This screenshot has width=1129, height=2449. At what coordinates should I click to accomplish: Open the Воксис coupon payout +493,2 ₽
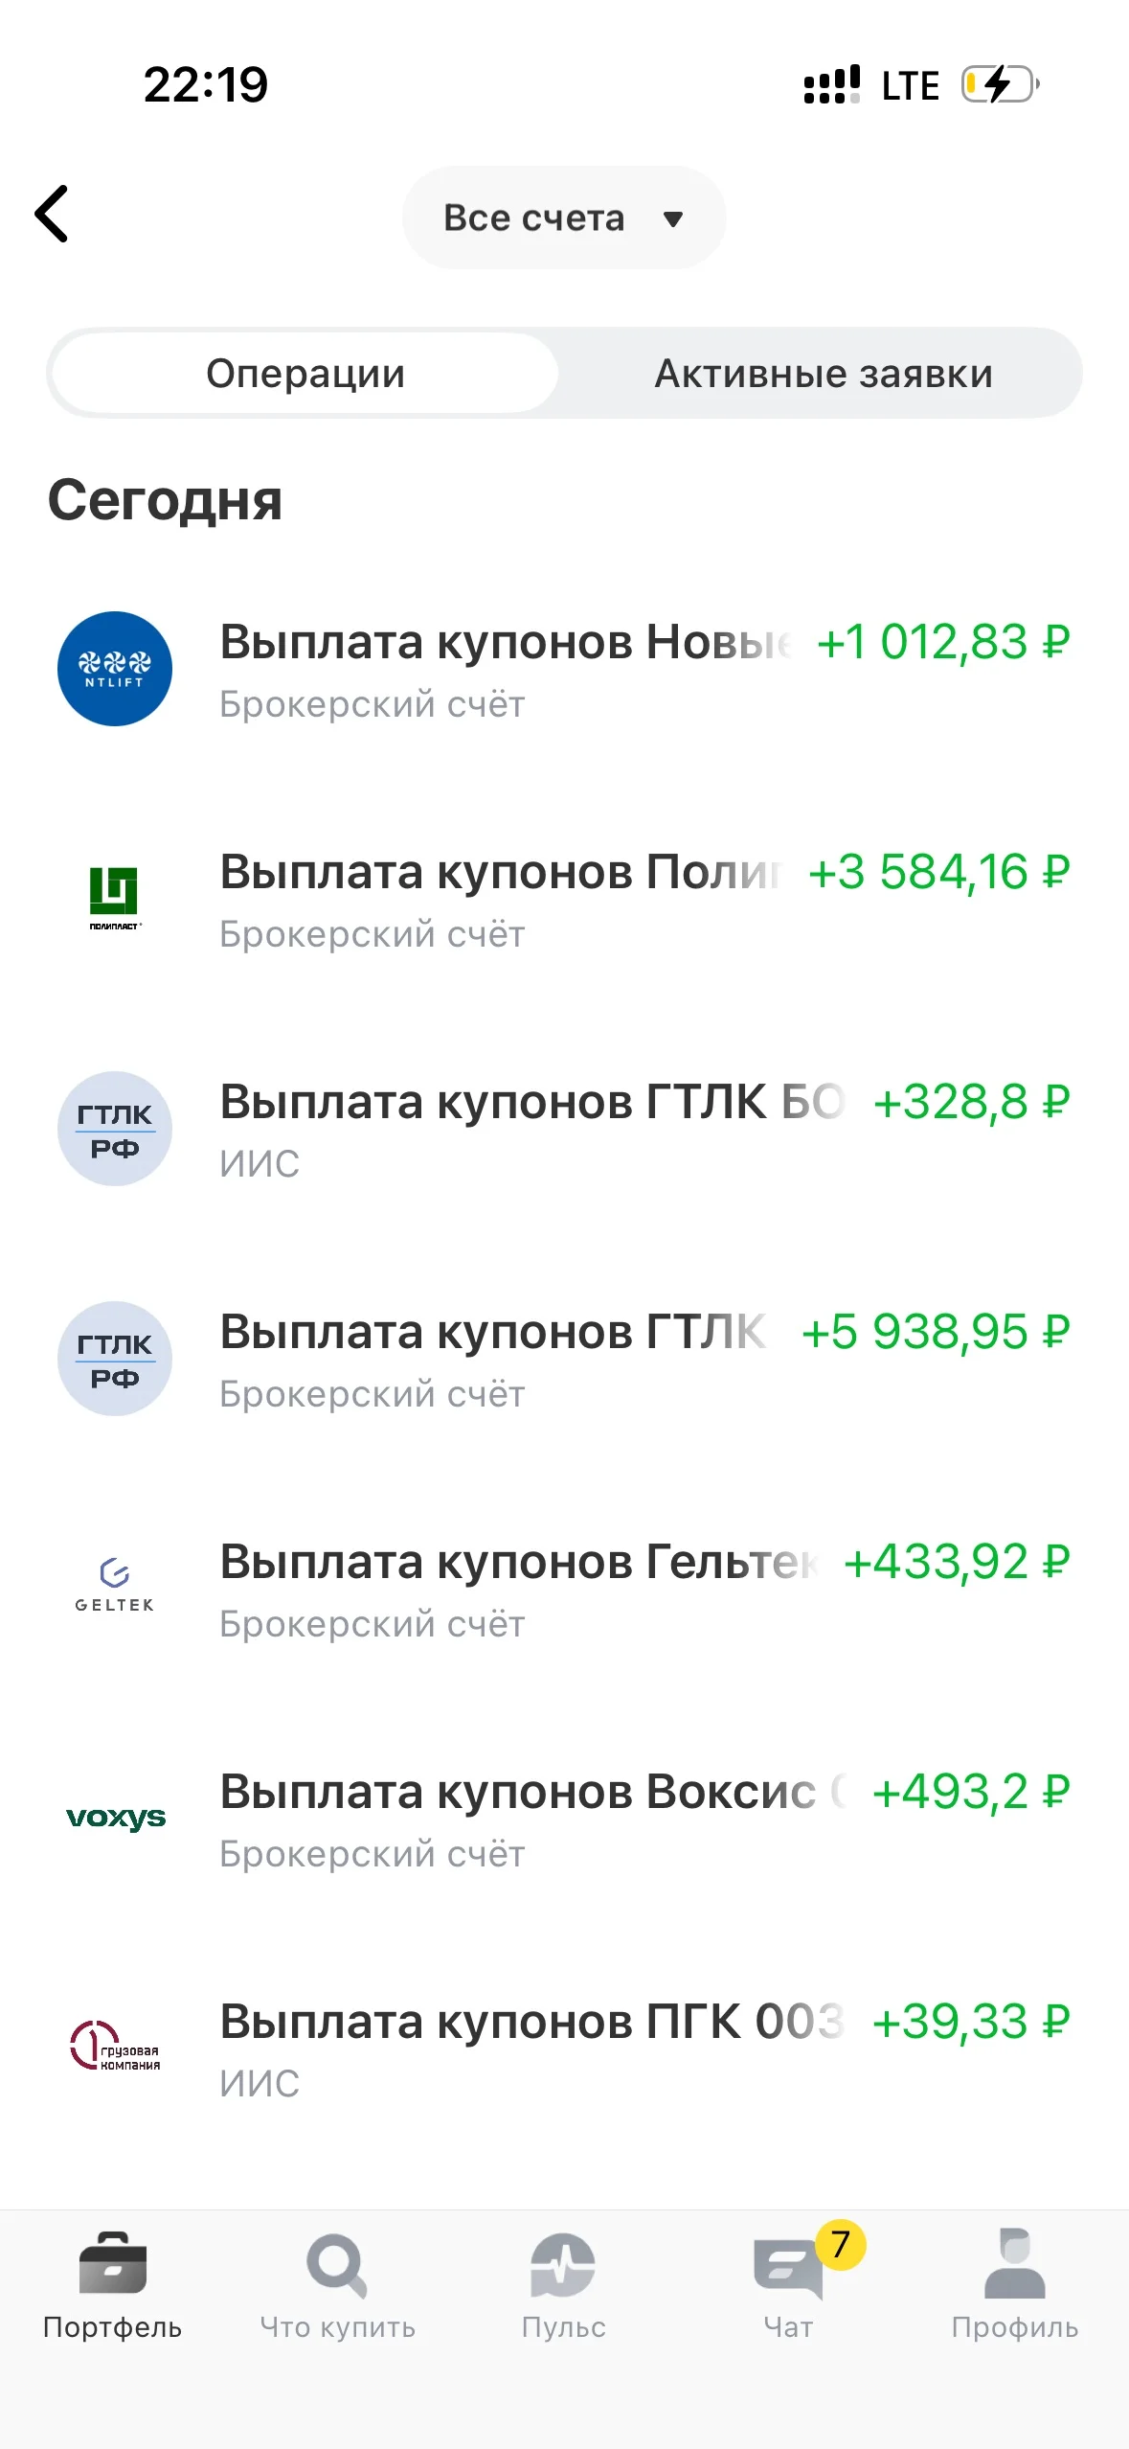[564, 1819]
